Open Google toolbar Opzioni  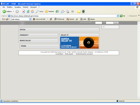[x=71, y=19]
